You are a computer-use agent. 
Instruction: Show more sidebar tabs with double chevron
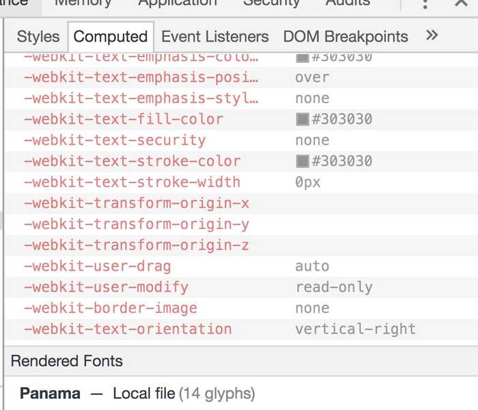[x=432, y=36]
